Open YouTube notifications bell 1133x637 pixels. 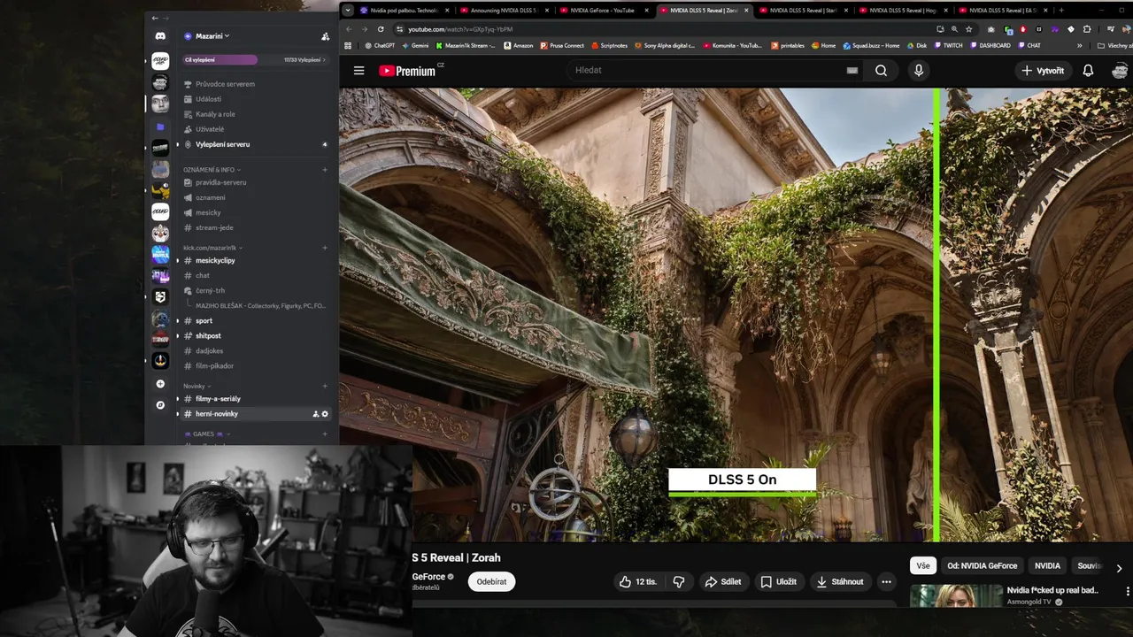tap(1088, 71)
